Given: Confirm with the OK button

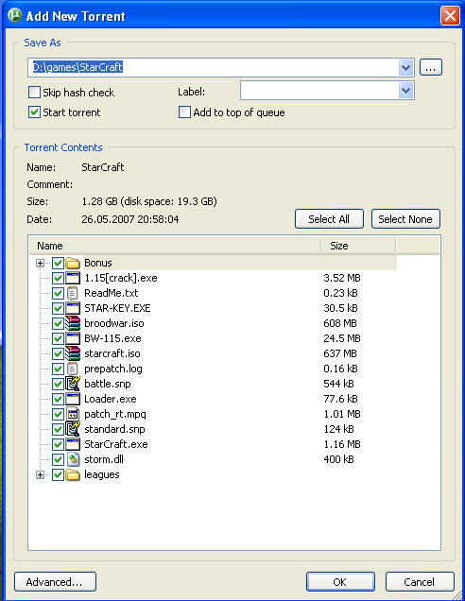Looking at the screenshot, I should [340, 582].
